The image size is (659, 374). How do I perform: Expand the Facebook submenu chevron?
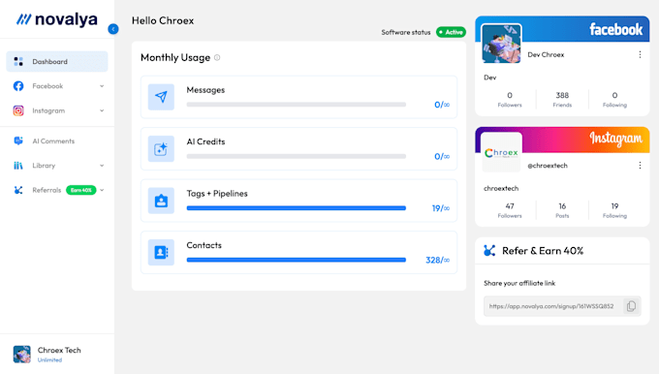102,86
